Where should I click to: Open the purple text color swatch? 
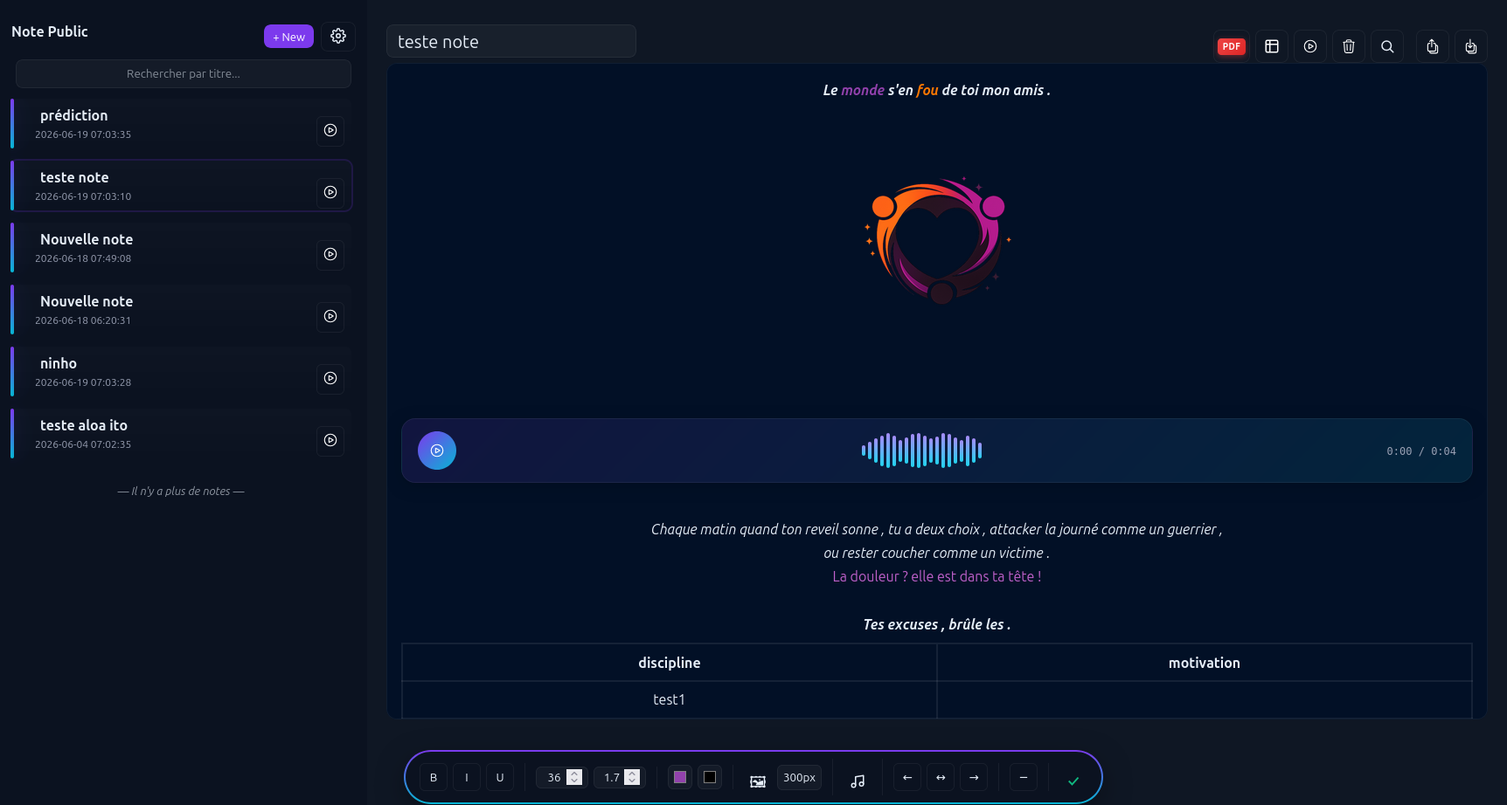[x=680, y=777]
